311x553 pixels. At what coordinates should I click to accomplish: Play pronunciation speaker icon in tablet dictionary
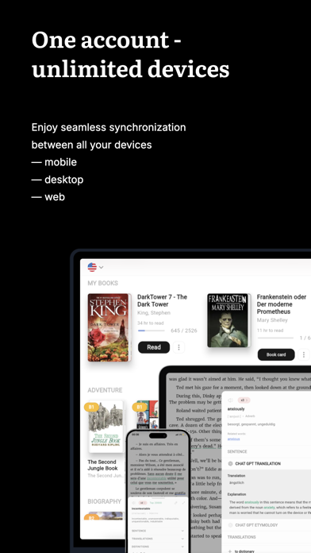pyautogui.click(x=230, y=400)
